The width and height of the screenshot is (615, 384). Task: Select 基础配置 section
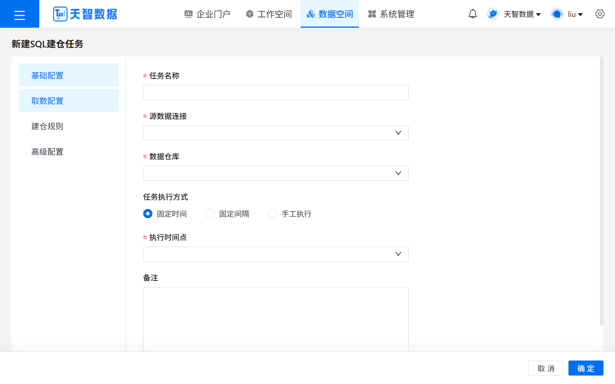[x=69, y=75]
